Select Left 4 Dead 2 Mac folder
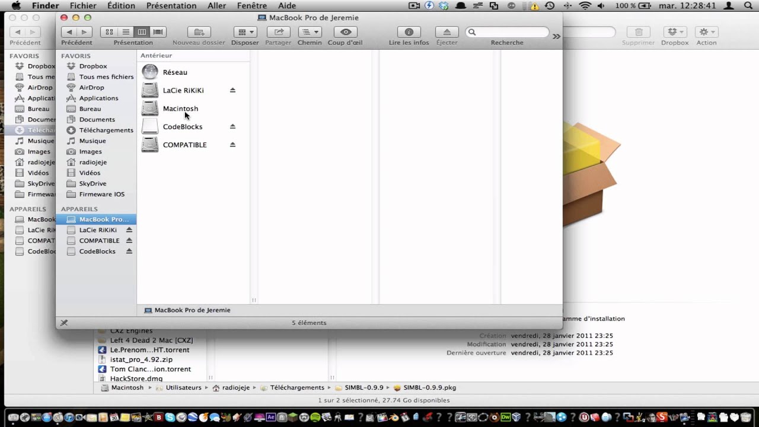759x427 pixels. [x=151, y=340]
